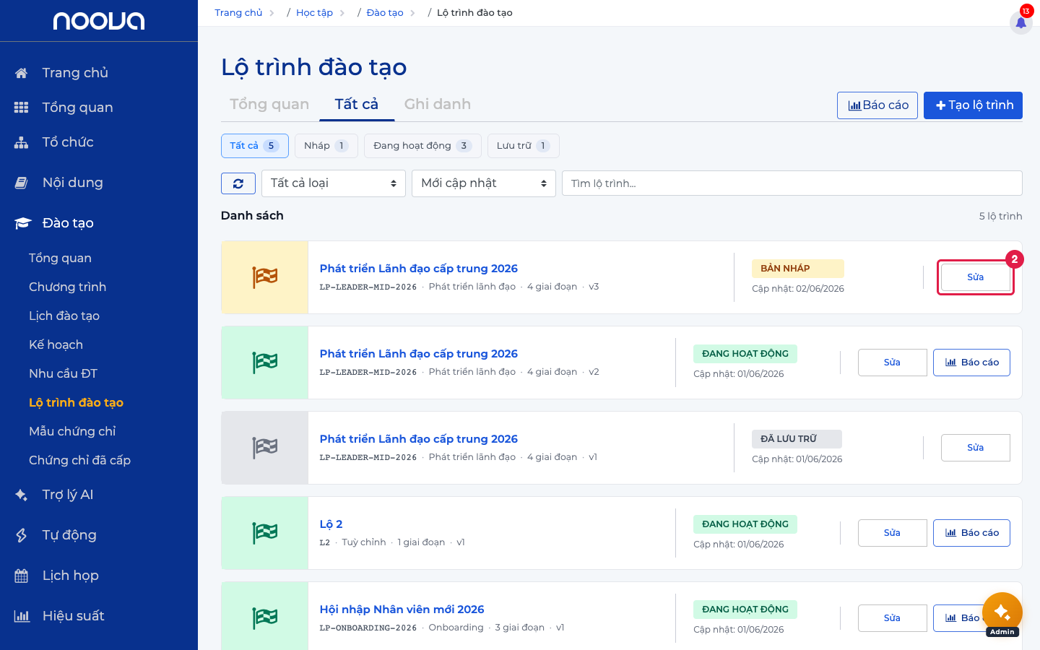The width and height of the screenshot is (1040, 650).
Task: Click the Tổng quan grid icon in sidebar
Action: [x=22, y=108]
